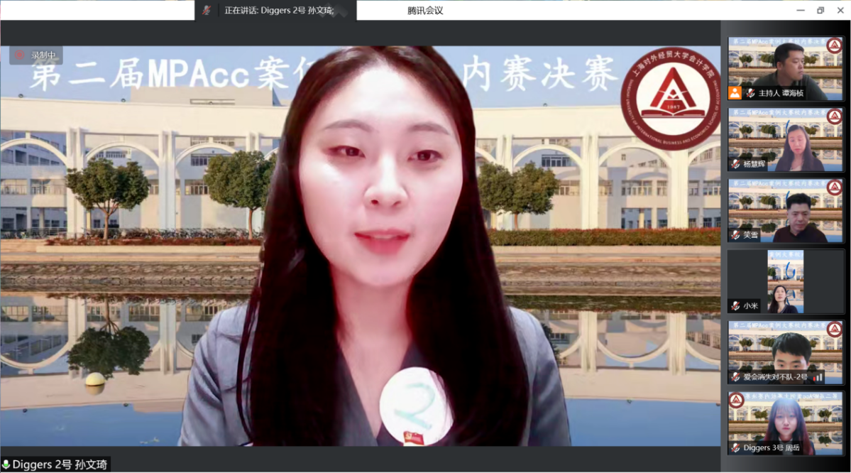
Task: Click the muted microphone icon in the speaking bar
Action: pos(206,10)
